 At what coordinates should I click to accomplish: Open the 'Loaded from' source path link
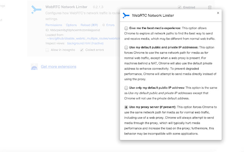pyautogui.click(x=83, y=38)
